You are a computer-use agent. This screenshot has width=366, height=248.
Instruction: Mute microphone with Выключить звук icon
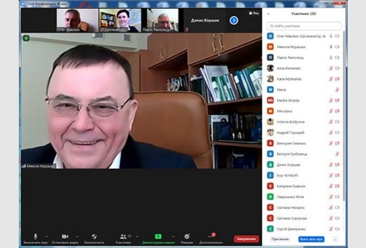[35, 236]
